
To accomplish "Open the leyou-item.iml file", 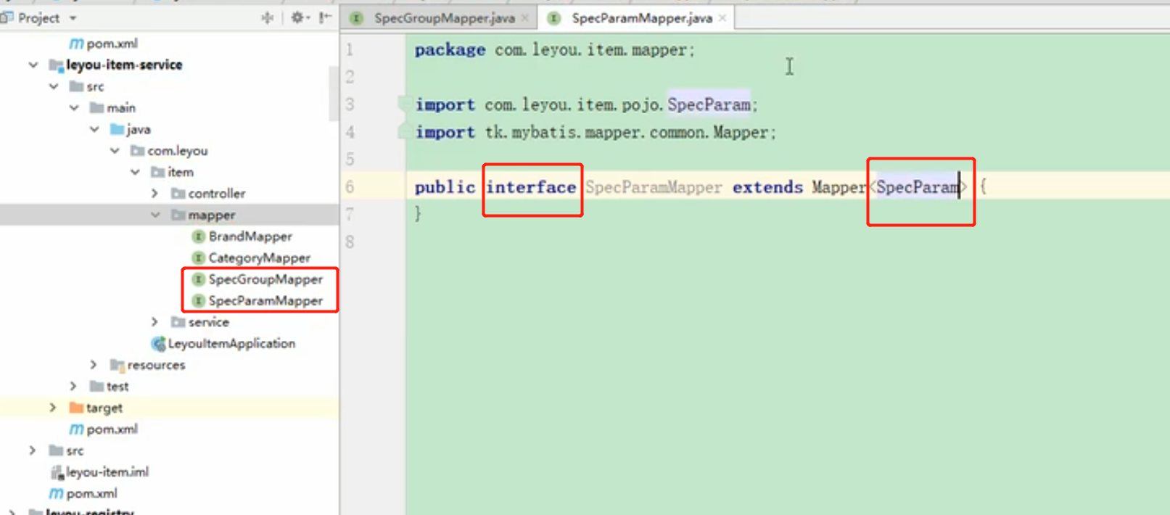I will [x=107, y=471].
